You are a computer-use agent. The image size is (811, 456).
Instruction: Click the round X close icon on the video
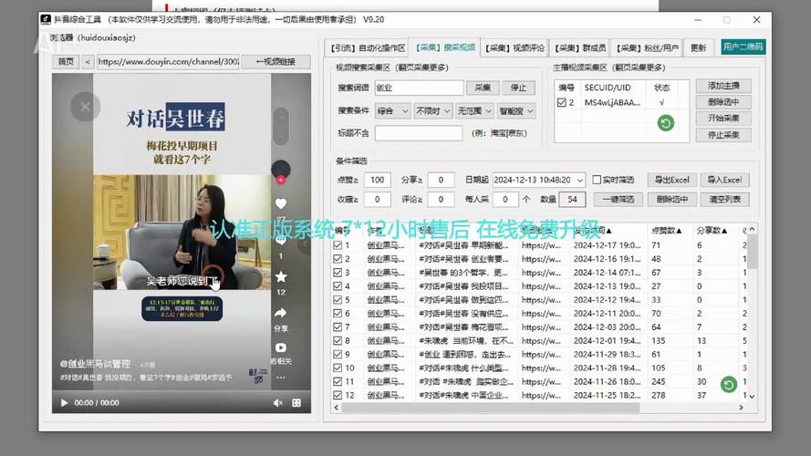click(86, 107)
